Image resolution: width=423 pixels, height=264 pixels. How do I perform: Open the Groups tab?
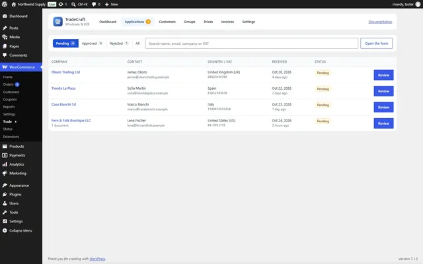coord(190,22)
